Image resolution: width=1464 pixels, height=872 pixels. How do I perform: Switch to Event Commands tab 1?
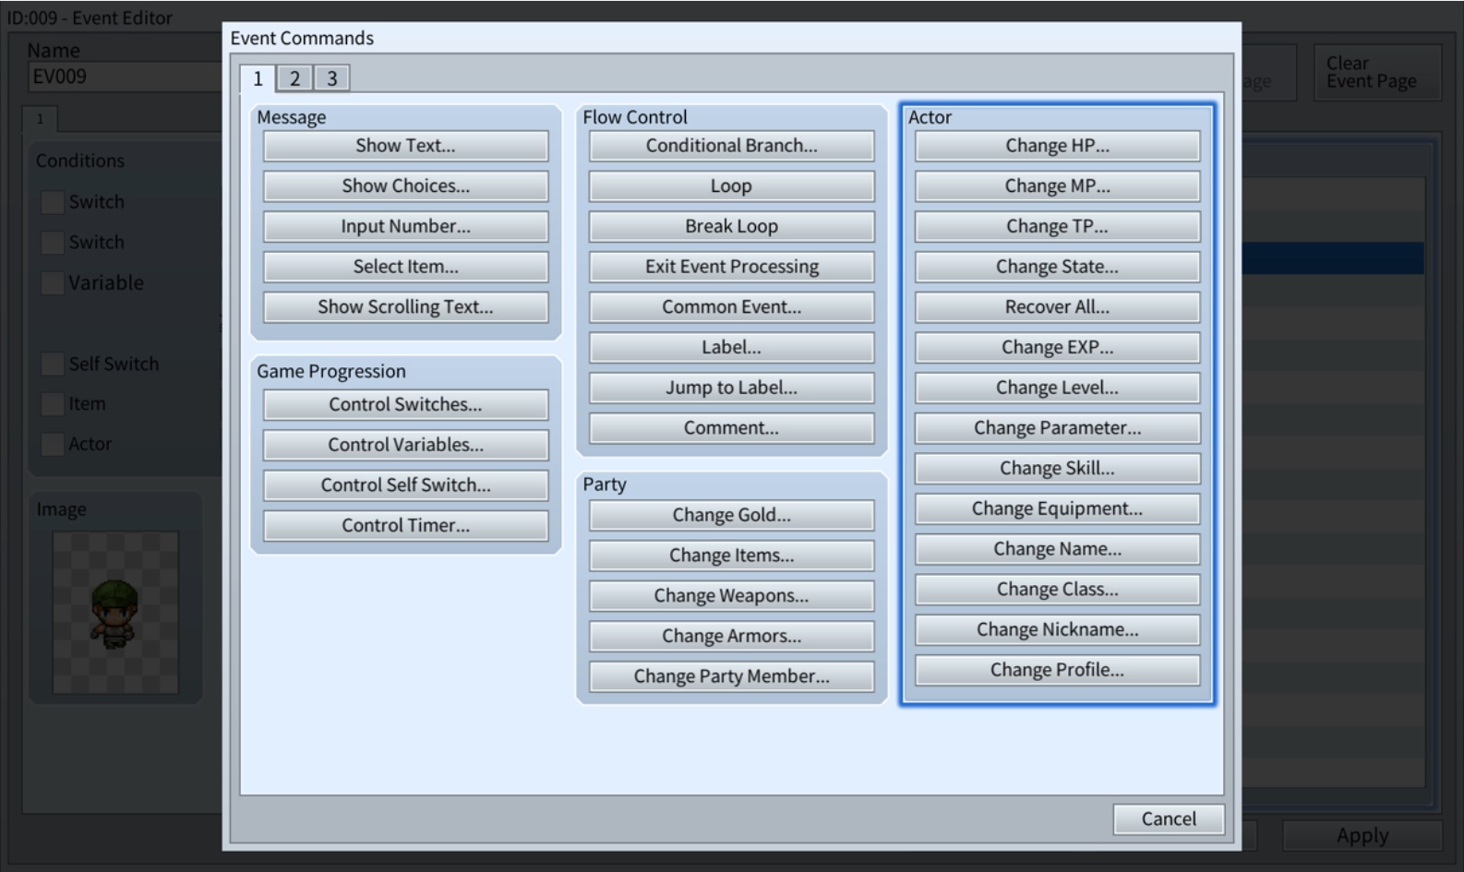pos(258,78)
